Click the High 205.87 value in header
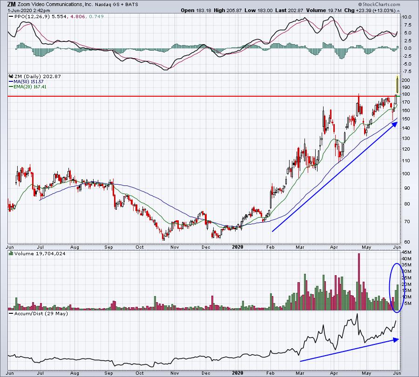Image resolution: width=419 pixels, height=377 pixels. coord(229,10)
